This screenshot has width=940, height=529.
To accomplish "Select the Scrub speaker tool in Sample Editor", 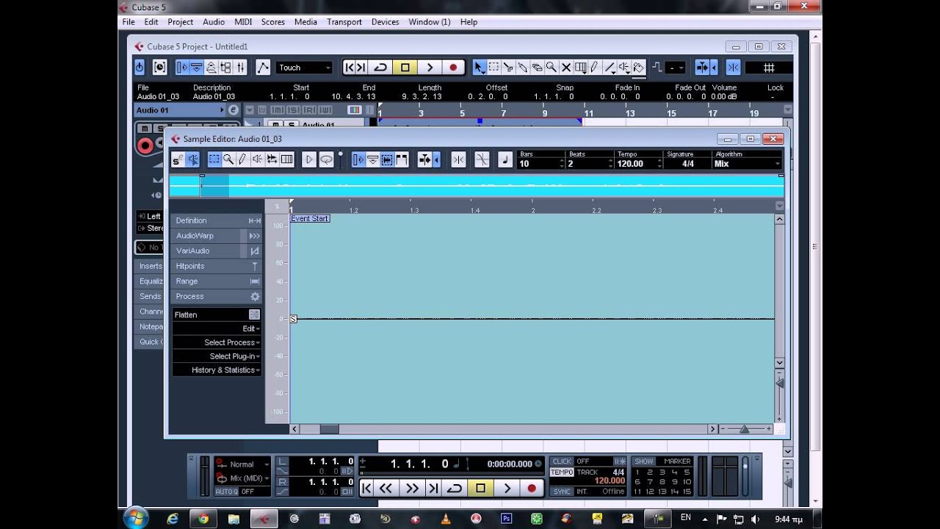I will point(257,159).
